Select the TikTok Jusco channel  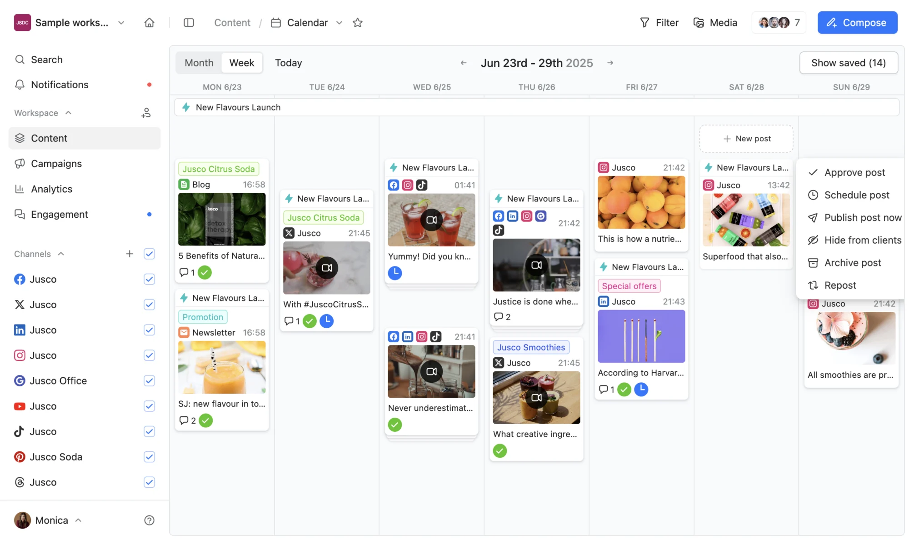(x=35, y=432)
